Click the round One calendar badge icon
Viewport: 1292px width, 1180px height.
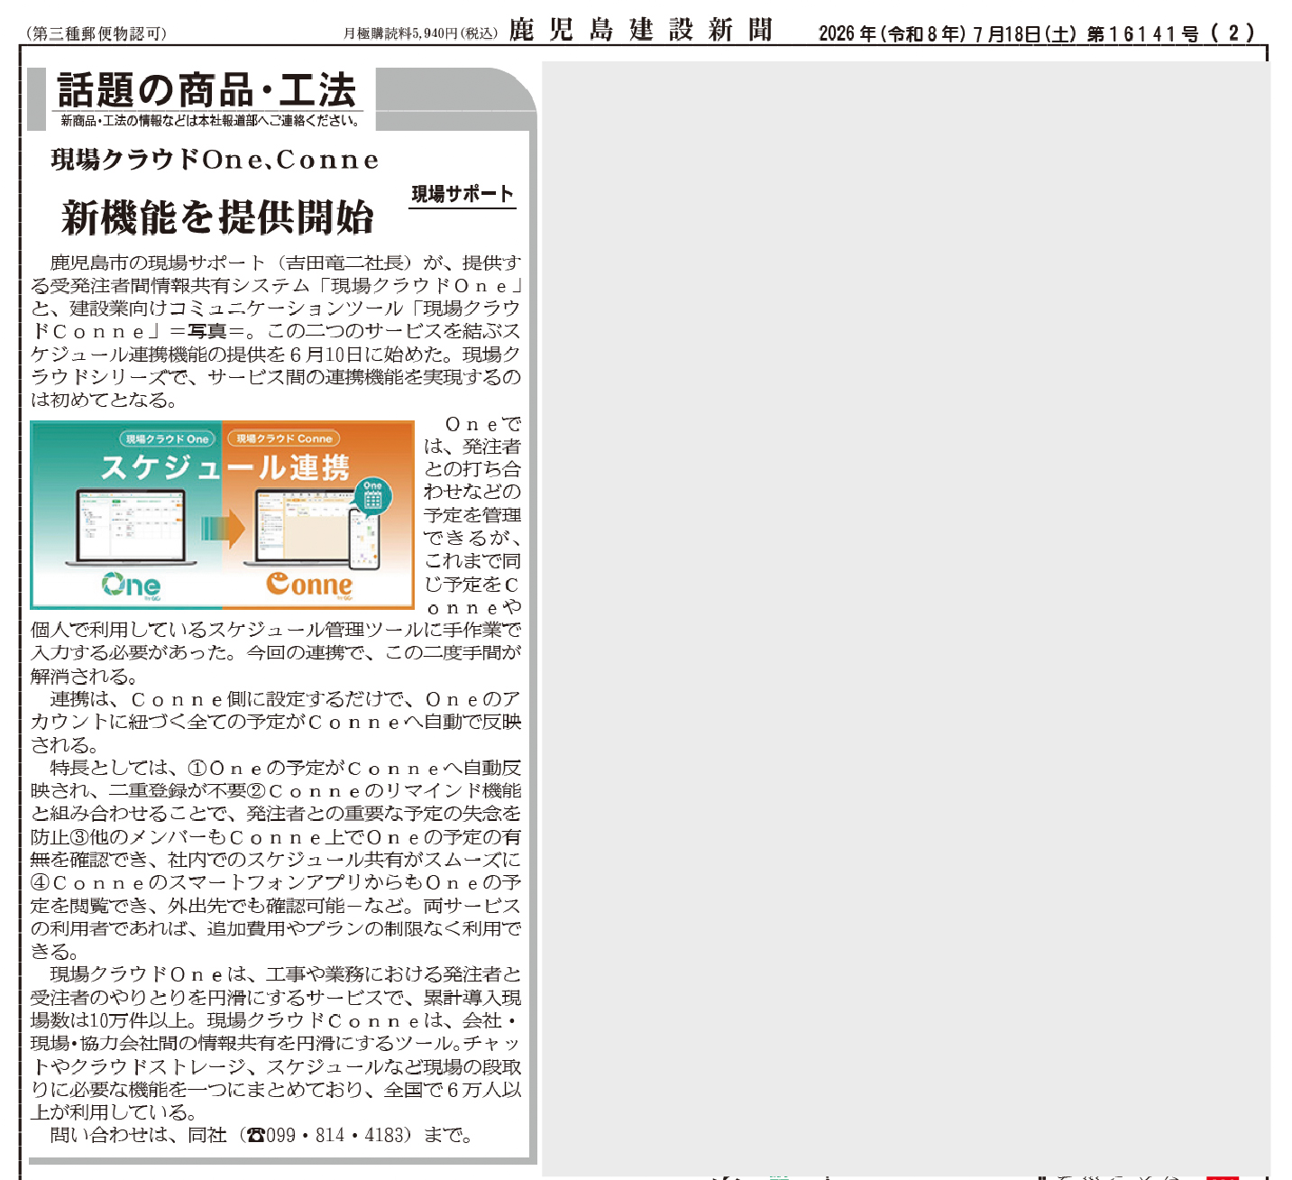tap(372, 496)
